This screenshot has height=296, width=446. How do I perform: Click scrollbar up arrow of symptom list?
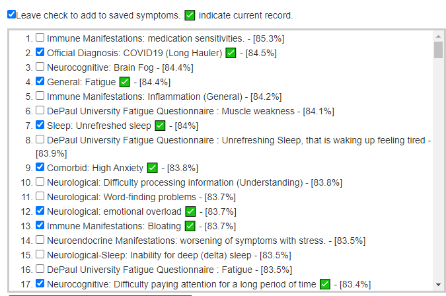pyautogui.click(x=438, y=36)
